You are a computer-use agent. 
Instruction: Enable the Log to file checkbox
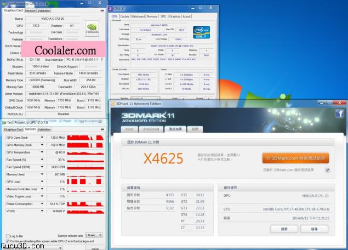(x=7, y=236)
